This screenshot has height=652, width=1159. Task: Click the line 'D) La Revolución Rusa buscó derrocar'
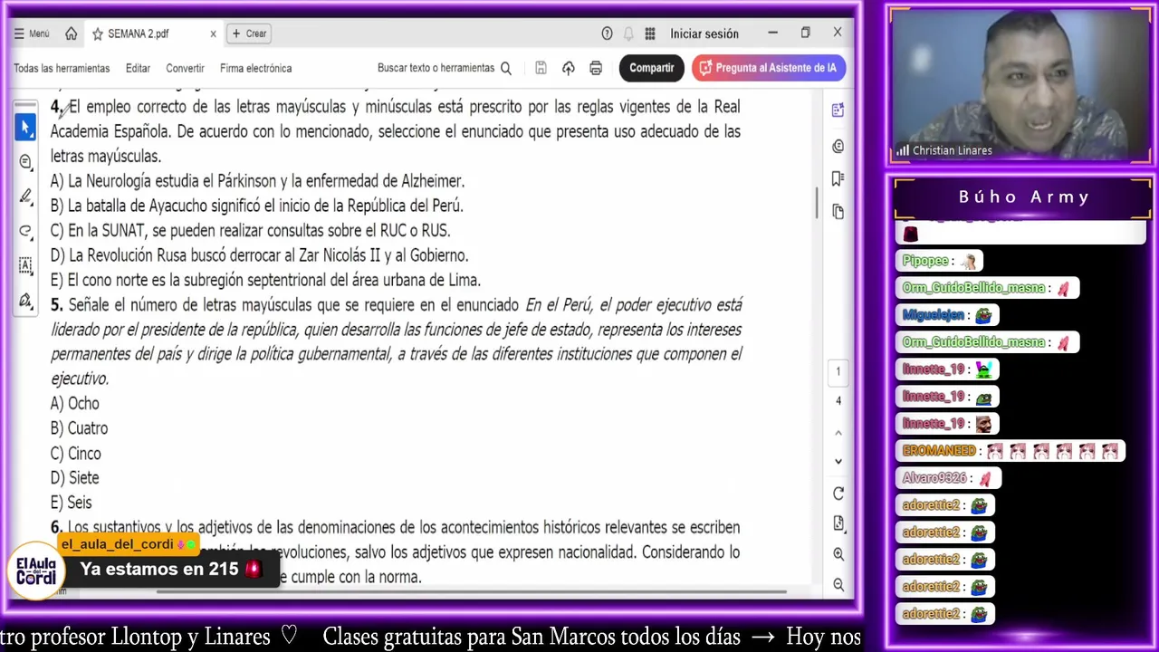pos(259,255)
